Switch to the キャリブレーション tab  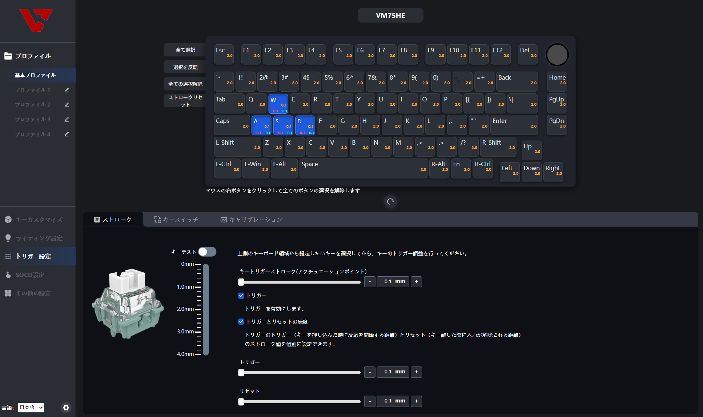[252, 220]
